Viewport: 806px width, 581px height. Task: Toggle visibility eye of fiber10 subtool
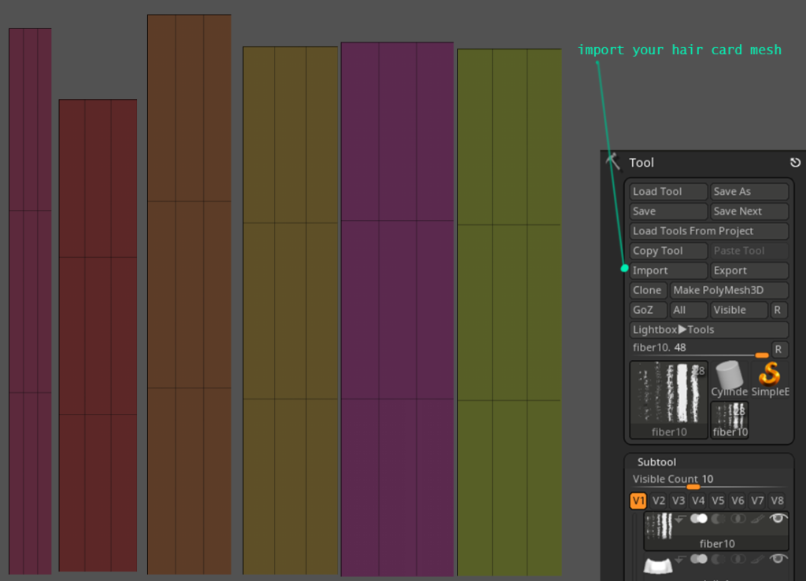click(778, 518)
